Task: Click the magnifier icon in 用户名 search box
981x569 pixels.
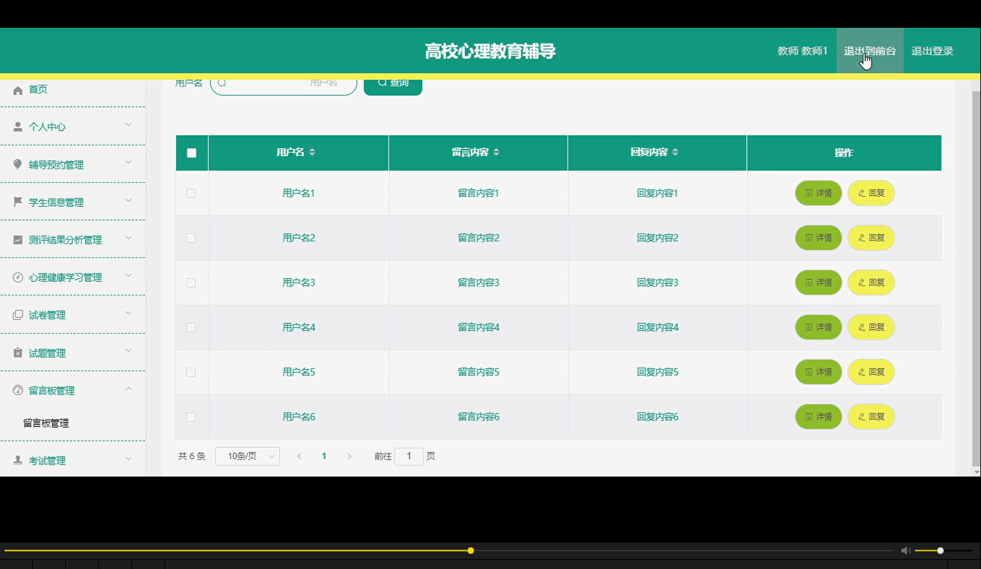Action: (x=222, y=83)
